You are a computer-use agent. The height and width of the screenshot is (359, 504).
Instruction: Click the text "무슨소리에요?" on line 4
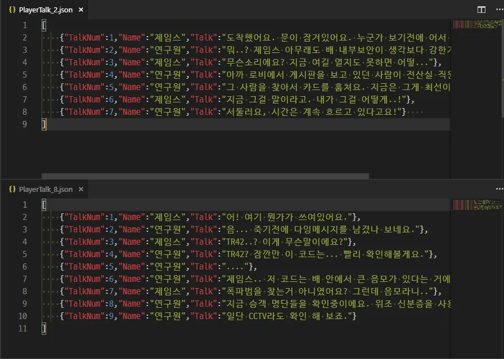[x=255, y=62]
